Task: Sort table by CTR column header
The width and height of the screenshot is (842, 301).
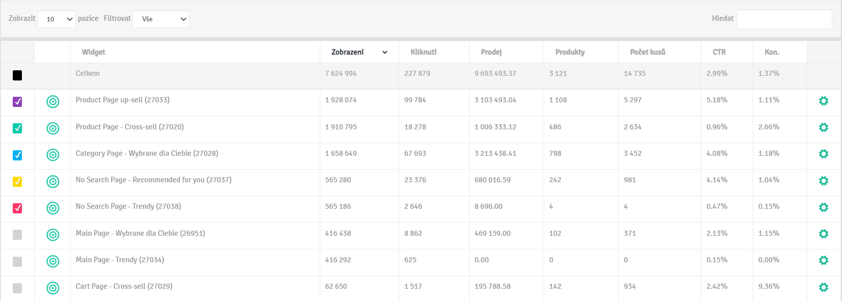Action: pos(719,52)
